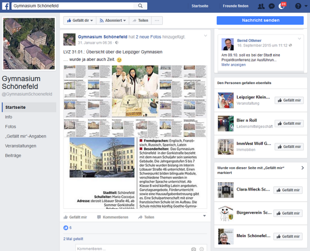Click the blue like reaction icon
This screenshot has height=251, width=310.
point(65,228)
